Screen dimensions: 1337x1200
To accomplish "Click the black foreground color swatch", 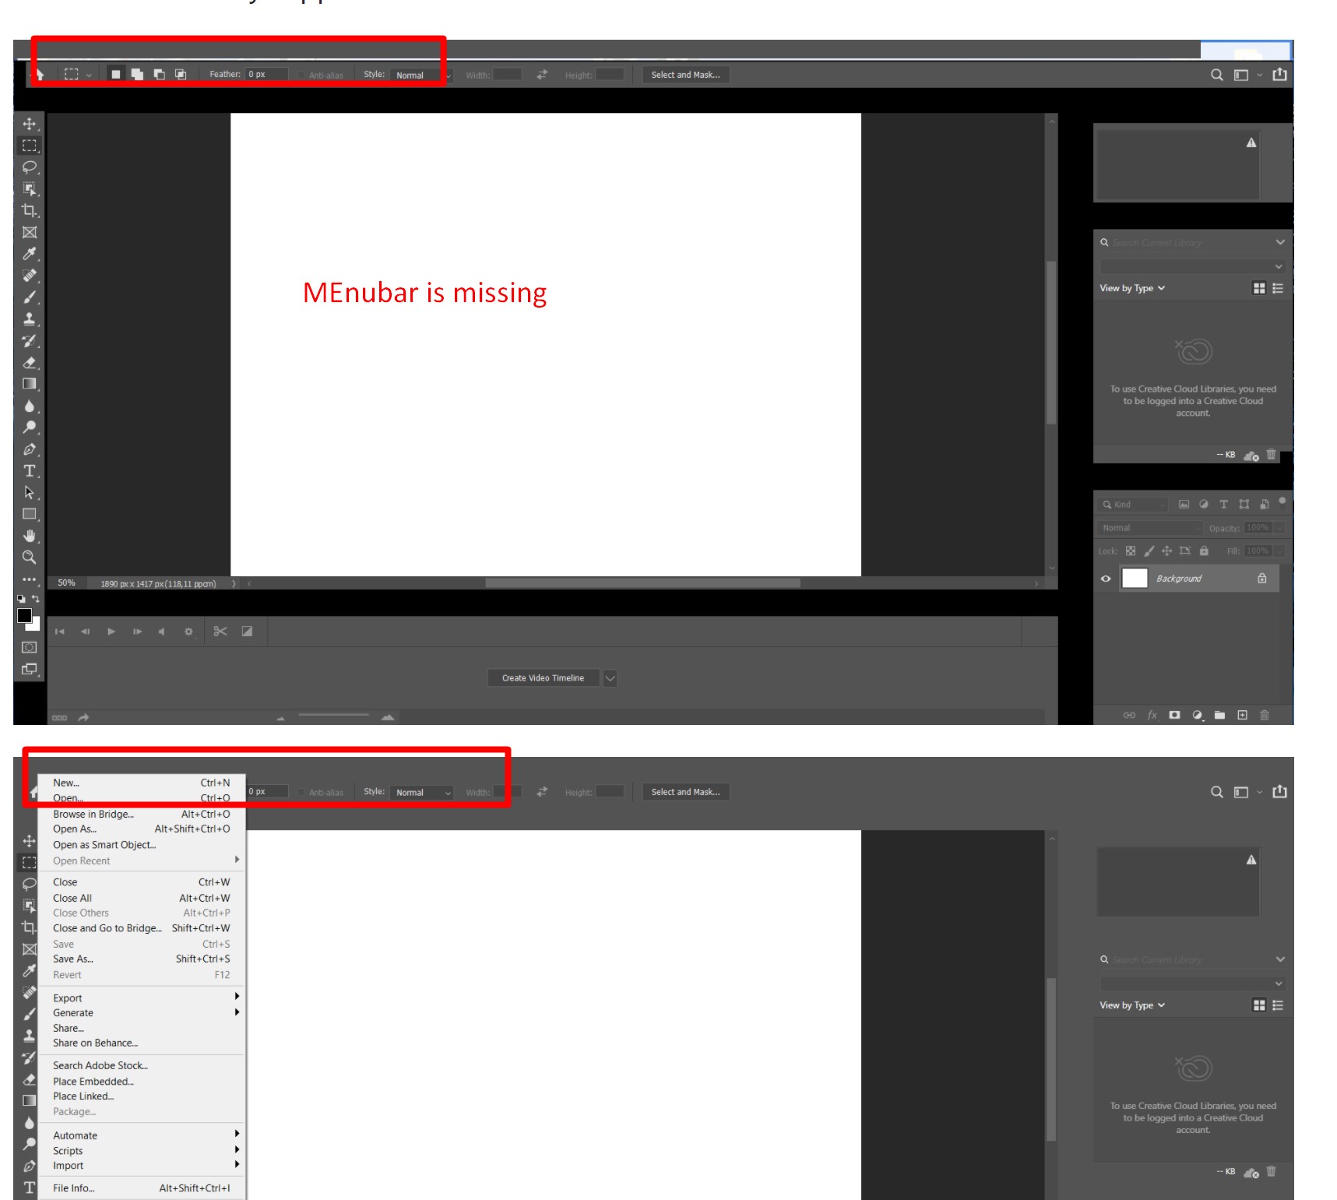I will (24, 615).
